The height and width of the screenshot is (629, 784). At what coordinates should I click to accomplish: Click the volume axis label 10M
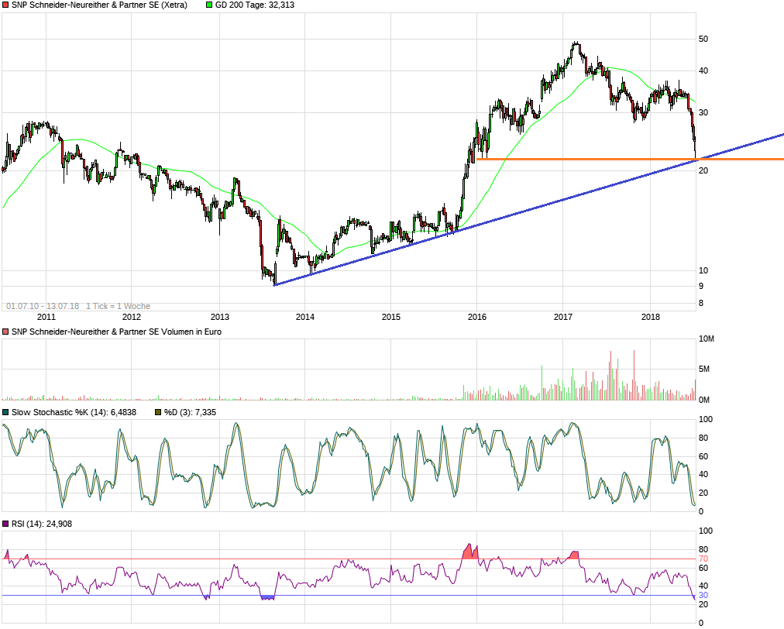707,339
